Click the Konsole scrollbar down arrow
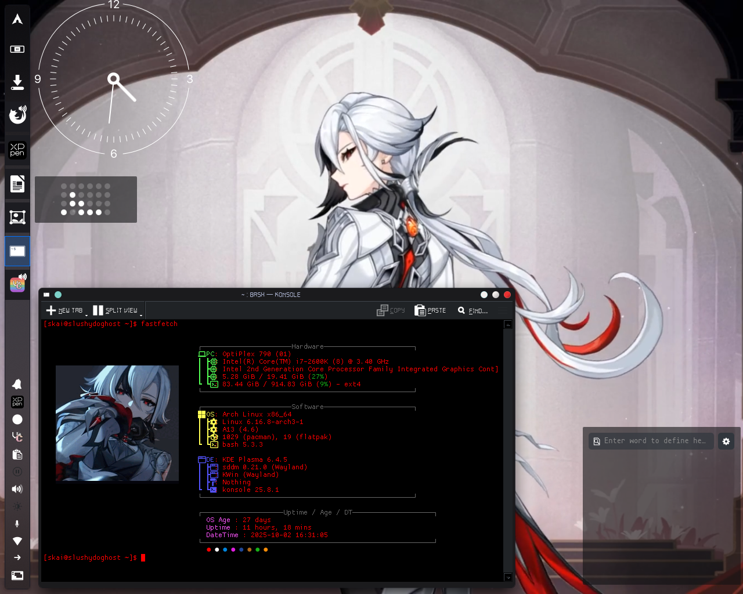The width and height of the screenshot is (743, 594). pos(508,578)
